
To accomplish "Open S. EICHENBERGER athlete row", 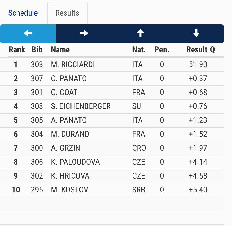I will [81, 106].
